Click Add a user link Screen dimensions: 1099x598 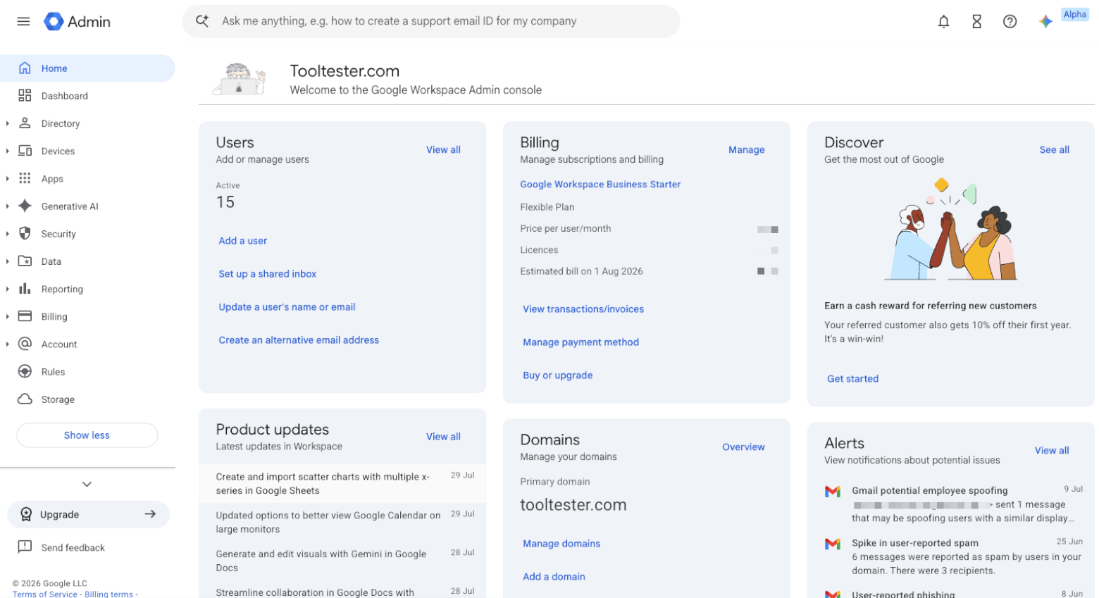point(242,241)
